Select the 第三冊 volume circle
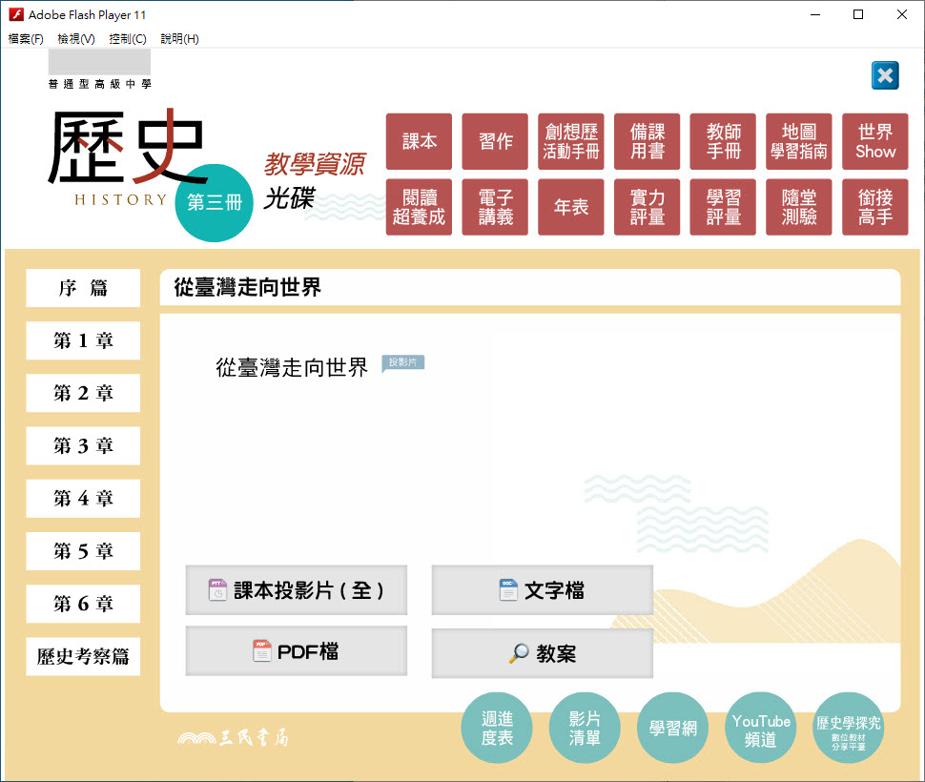Viewport: 925px width, 782px height. click(x=215, y=203)
